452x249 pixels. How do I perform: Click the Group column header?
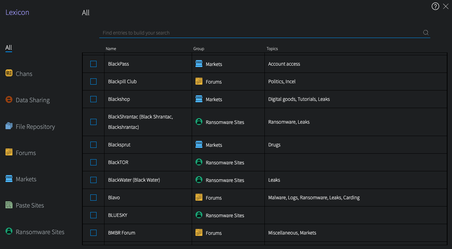point(199,49)
